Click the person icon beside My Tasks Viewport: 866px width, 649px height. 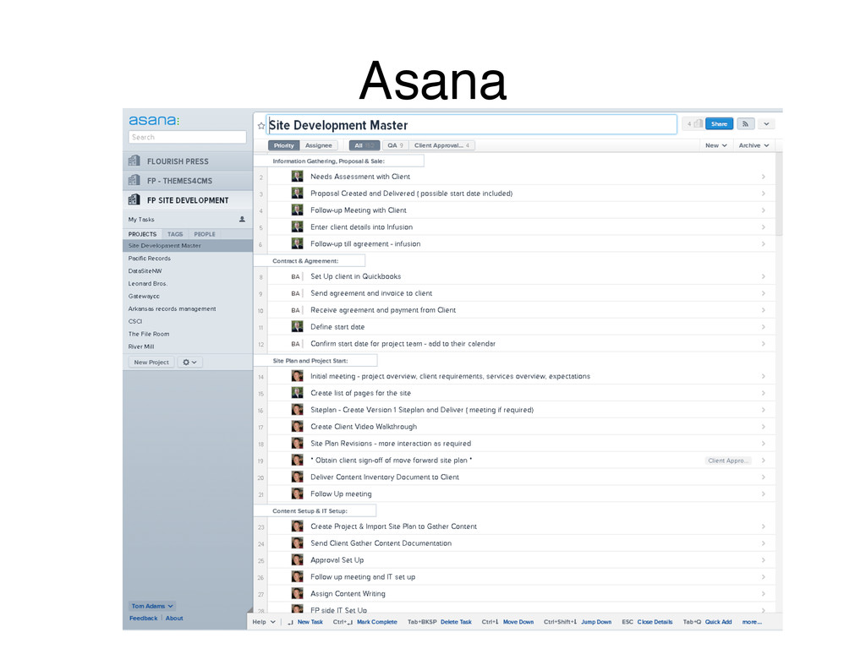click(x=242, y=219)
